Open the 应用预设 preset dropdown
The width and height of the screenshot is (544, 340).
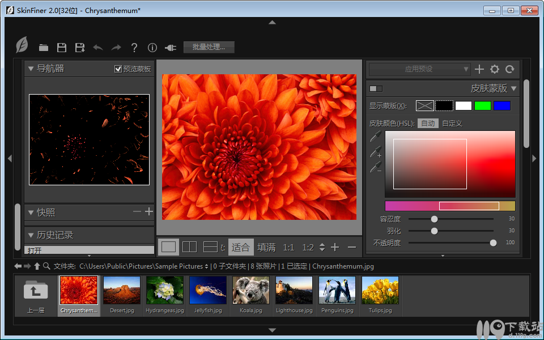(x=419, y=69)
